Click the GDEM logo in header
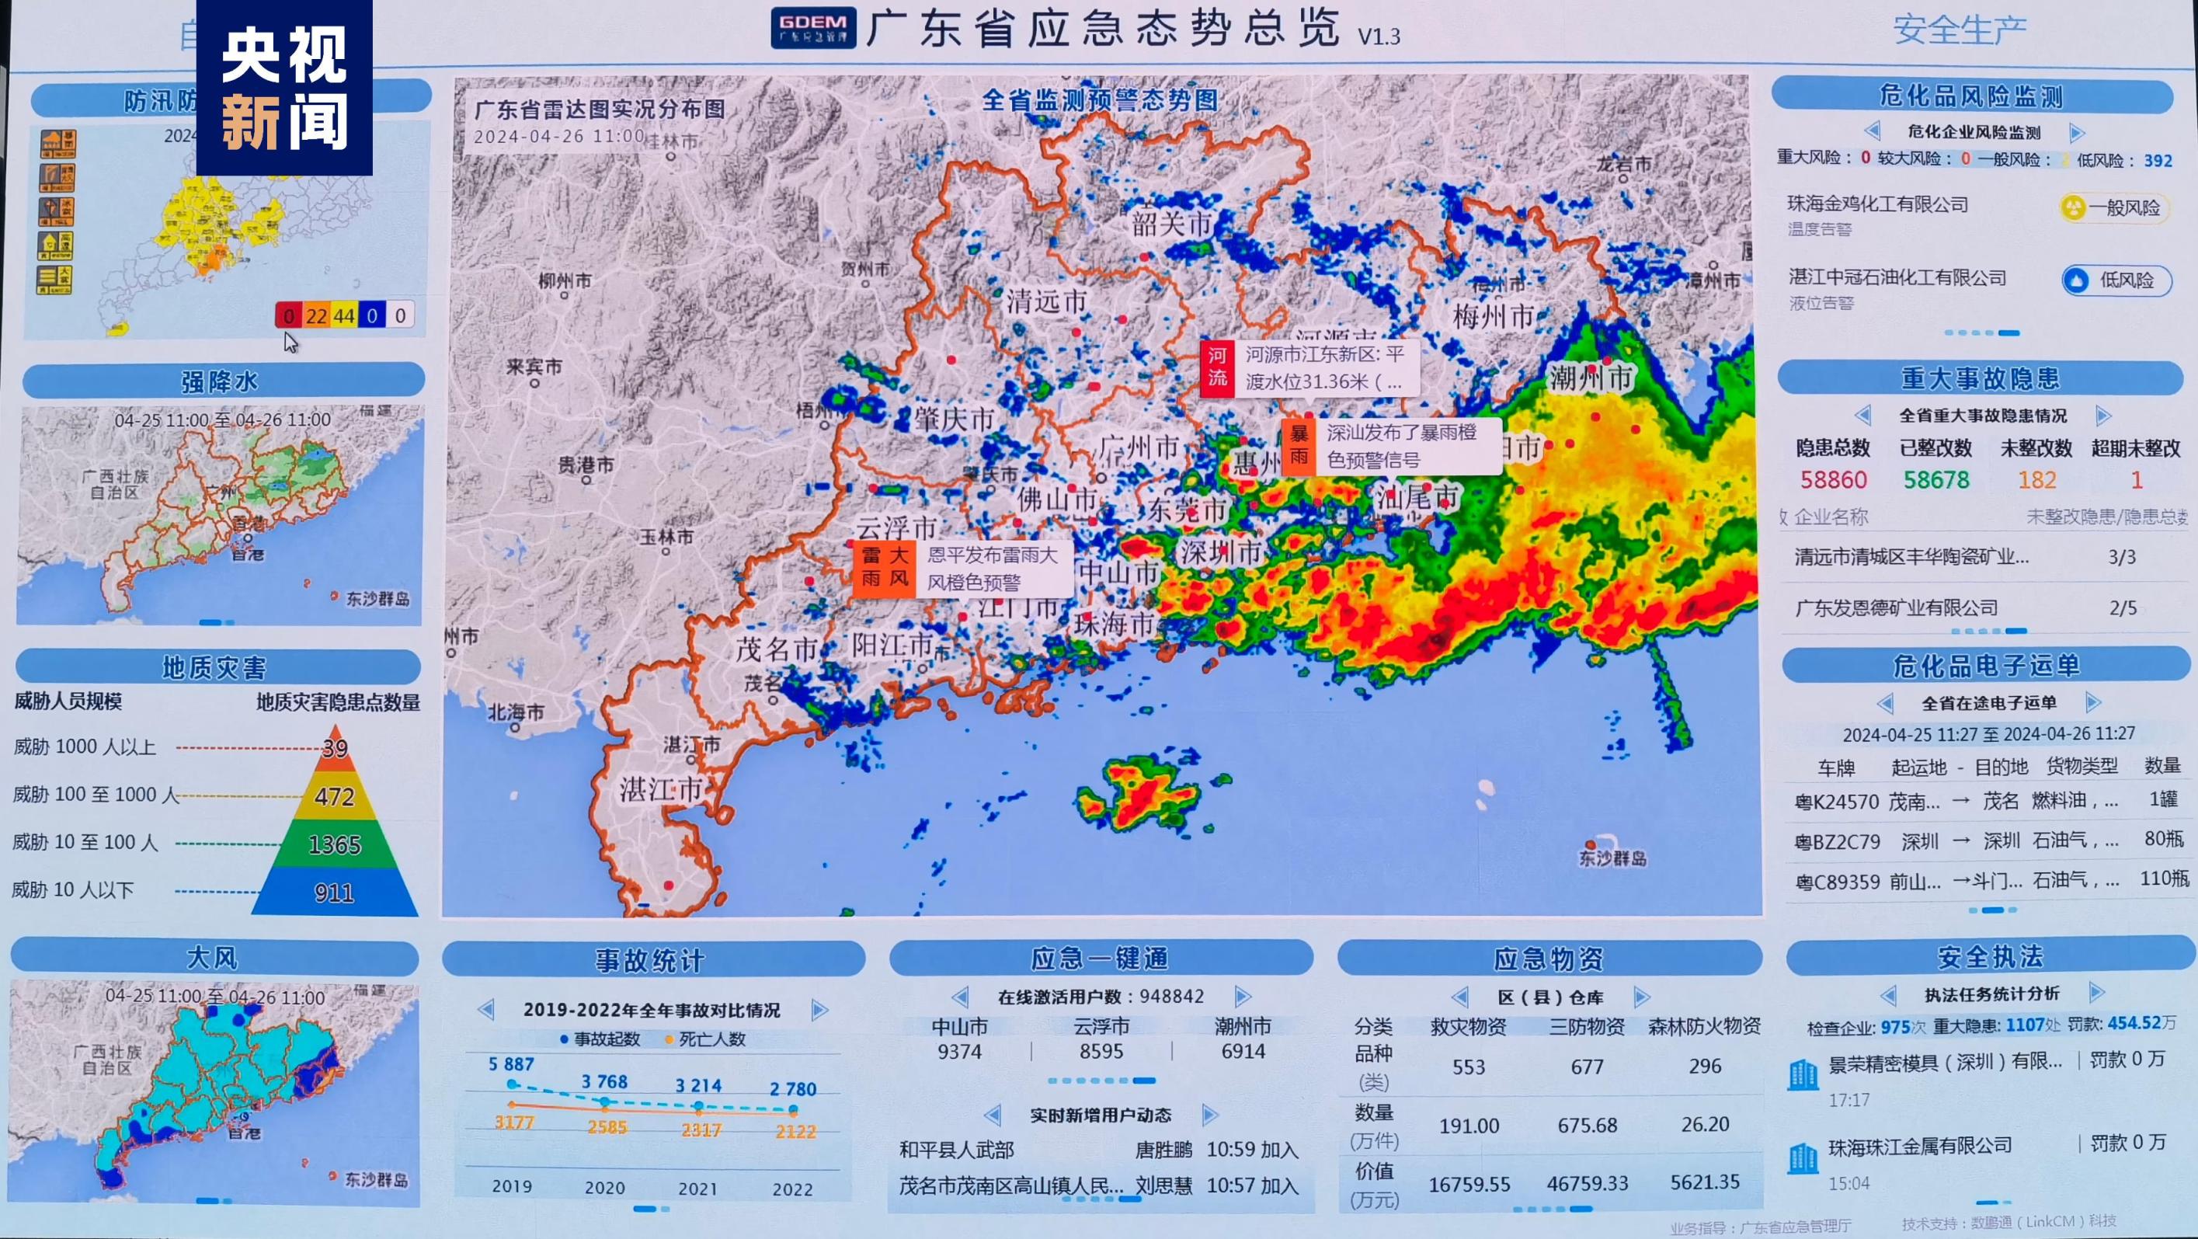Screen dimensions: 2198x1239 coord(812,27)
